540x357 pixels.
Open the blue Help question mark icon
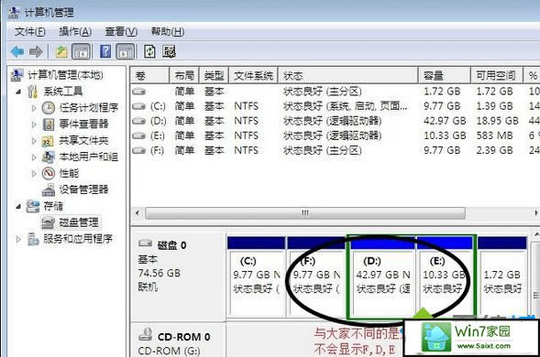click(x=105, y=51)
